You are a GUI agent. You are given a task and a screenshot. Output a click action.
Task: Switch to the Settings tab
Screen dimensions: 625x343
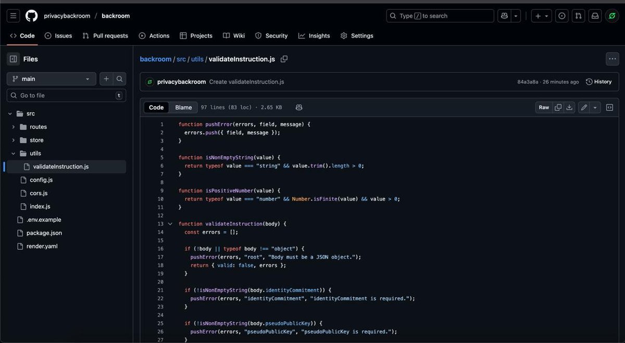[357, 35]
